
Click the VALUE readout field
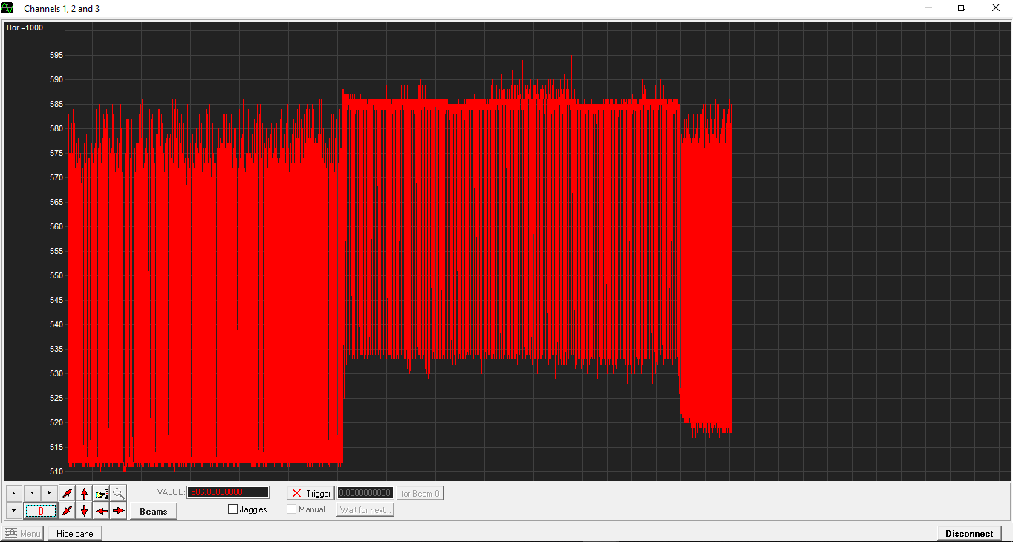pos(228,492)
